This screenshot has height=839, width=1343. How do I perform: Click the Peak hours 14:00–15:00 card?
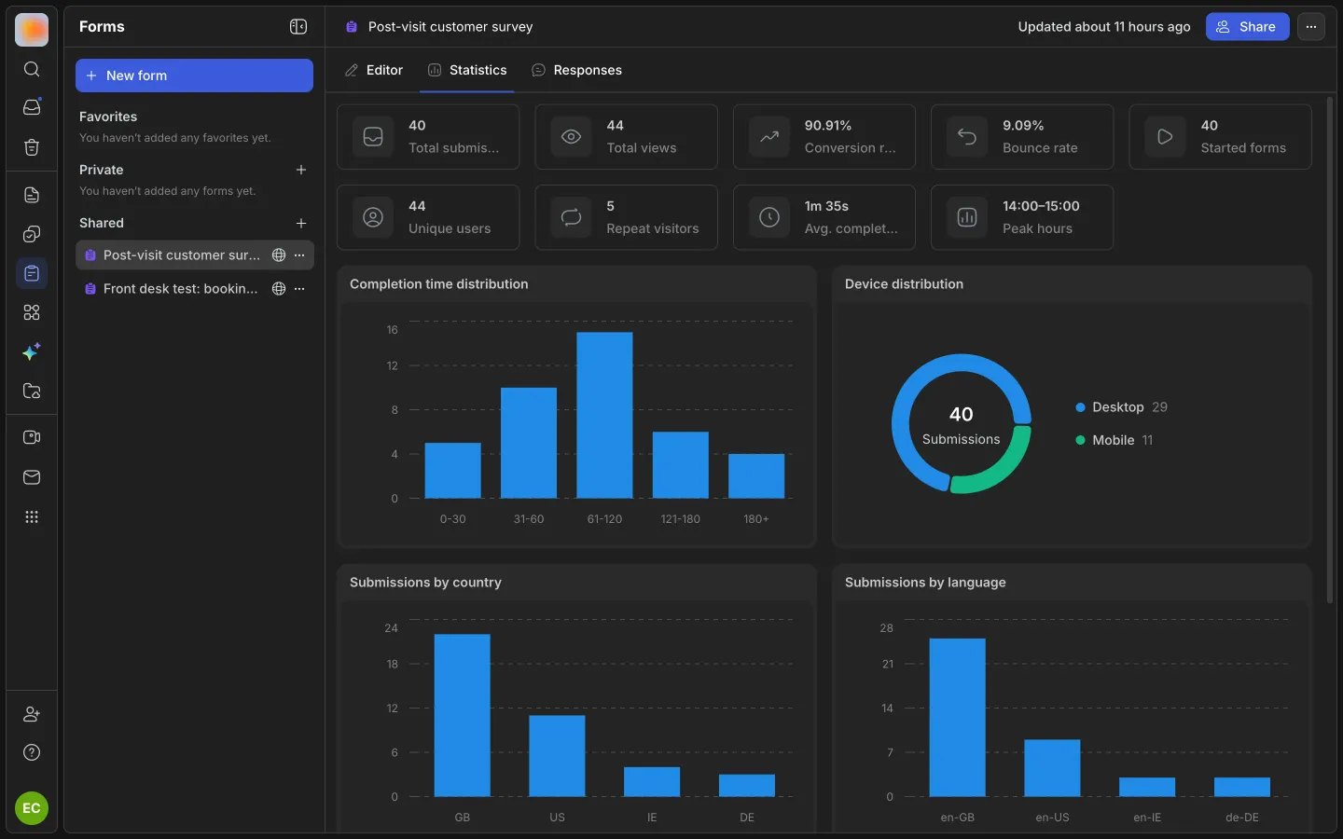1022,217
